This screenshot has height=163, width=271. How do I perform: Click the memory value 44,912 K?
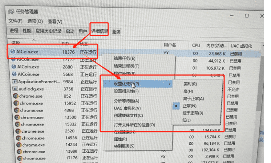point(217,61)
